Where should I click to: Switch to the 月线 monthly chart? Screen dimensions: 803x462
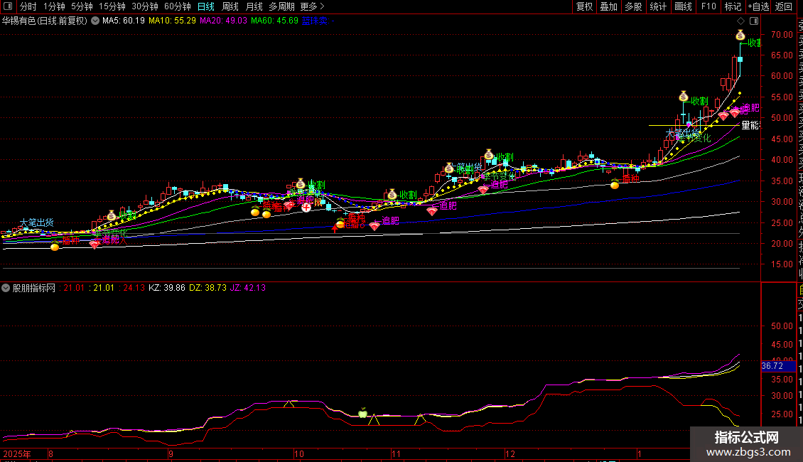(x=254, y=6)
